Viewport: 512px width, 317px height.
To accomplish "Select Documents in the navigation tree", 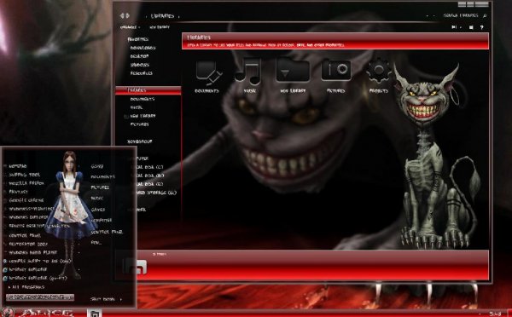I will tap(142, 99).
